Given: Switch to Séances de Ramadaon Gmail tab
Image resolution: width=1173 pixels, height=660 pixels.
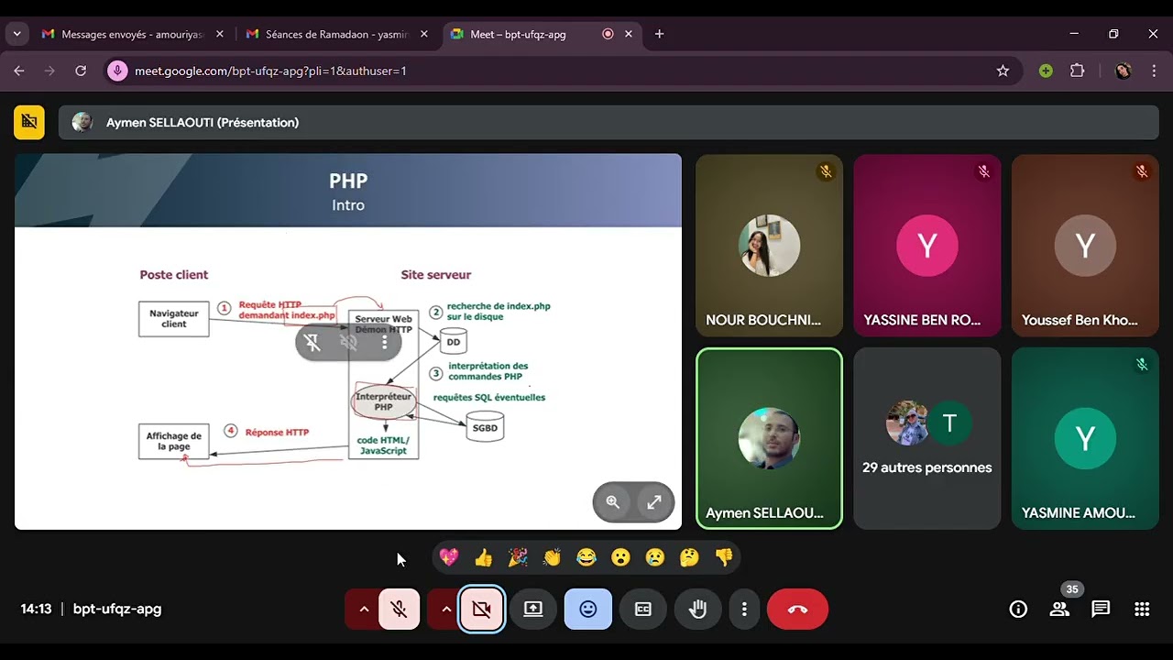Looking at the screenshot, I should tap(337, 34).
